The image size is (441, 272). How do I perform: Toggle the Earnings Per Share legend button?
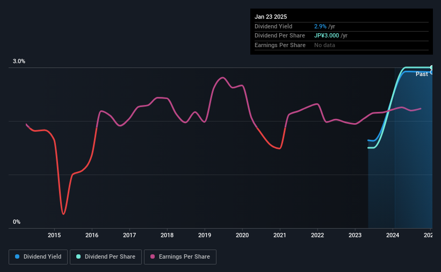pos(180,257)
